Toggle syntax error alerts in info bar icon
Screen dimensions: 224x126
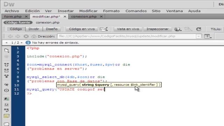click(6, 116)
